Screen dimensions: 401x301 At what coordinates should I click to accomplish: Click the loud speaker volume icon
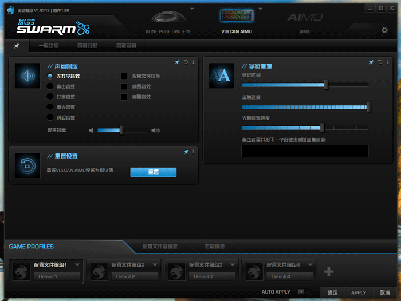point(155,130)
